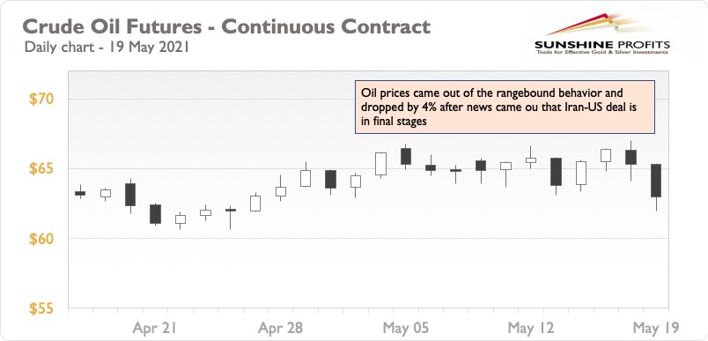Click the $60 price axis label

(41, 239)
